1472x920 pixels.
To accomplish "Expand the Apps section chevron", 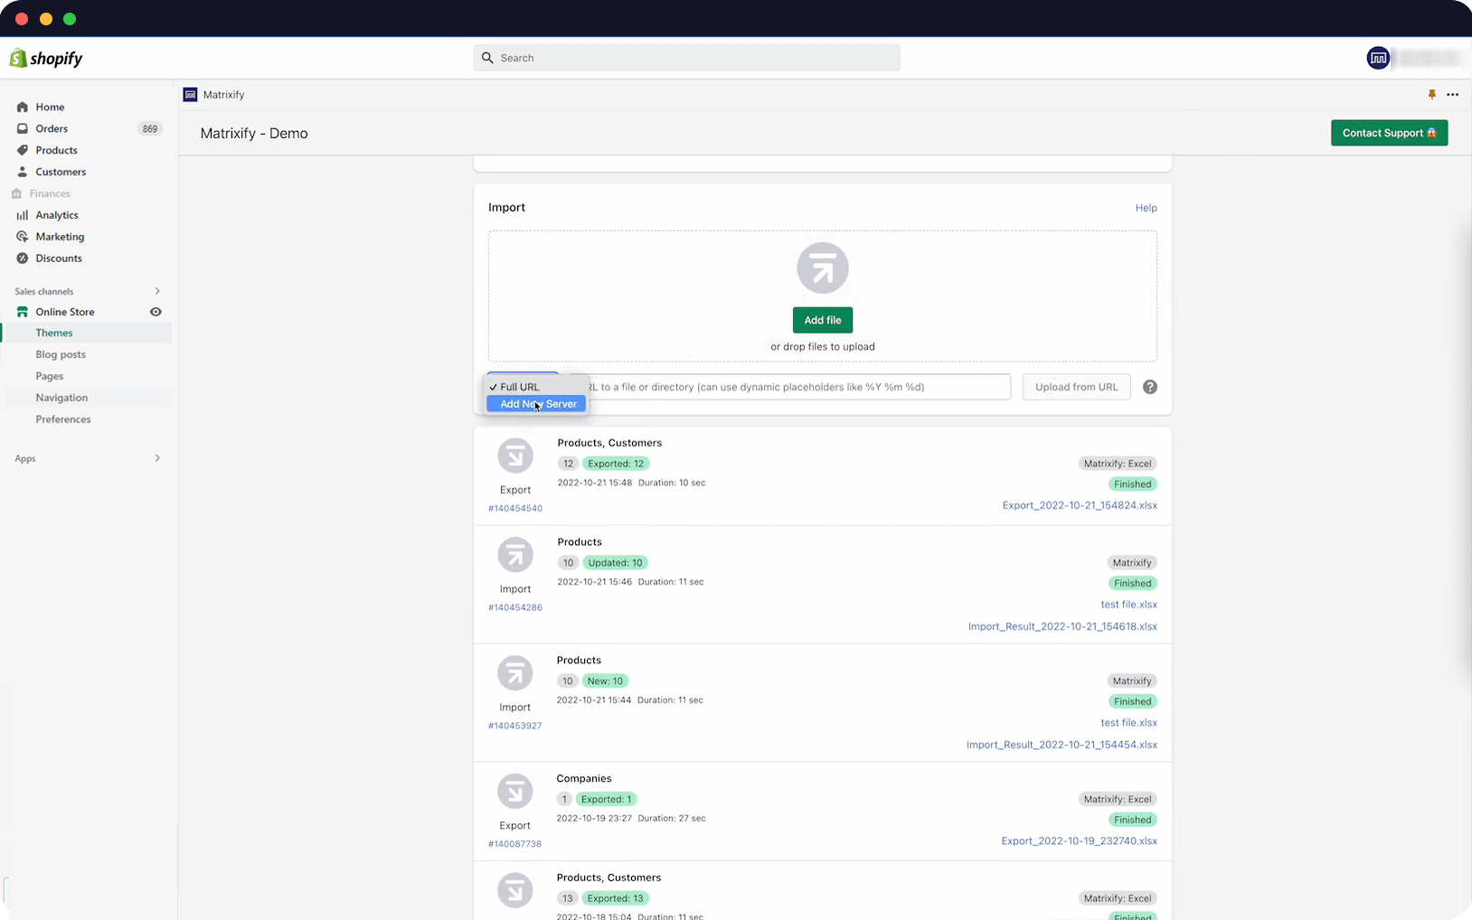I will 157,458.
